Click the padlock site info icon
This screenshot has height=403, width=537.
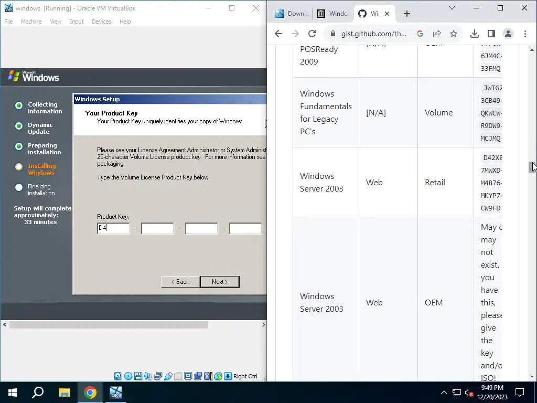[x=332, y=34]
